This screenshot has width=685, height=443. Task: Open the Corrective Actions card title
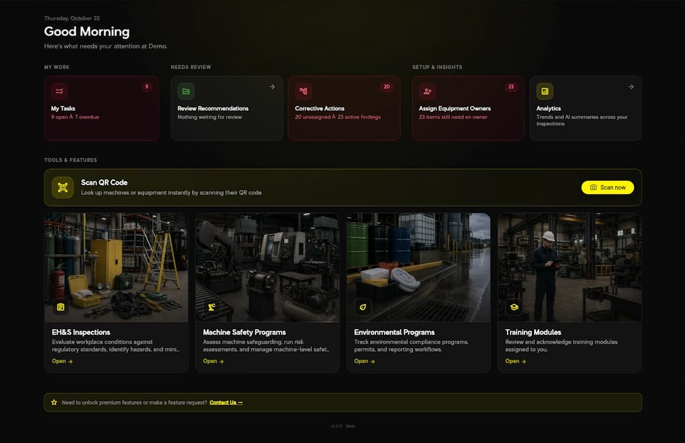coord(319,108)
